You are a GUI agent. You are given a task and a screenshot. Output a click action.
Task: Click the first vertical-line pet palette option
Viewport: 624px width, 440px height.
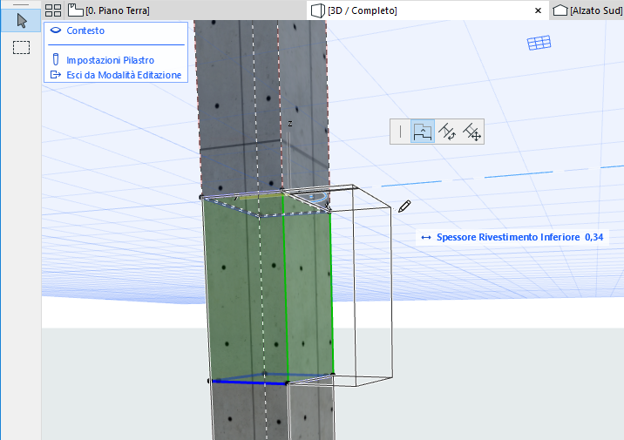pyautogui.click(x=401, y=132)
